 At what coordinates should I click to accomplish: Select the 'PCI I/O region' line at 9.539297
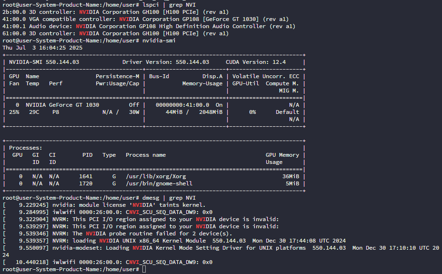click(x=141, y=226)
